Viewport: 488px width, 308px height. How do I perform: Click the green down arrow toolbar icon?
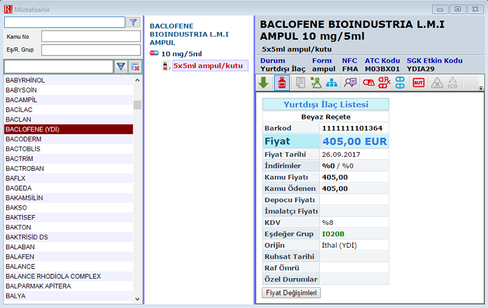(x=264, y=83)
